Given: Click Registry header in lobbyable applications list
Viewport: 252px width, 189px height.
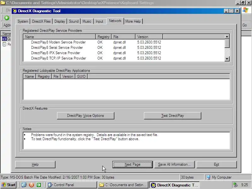Looking at the screenshot, I should [43, 77].
